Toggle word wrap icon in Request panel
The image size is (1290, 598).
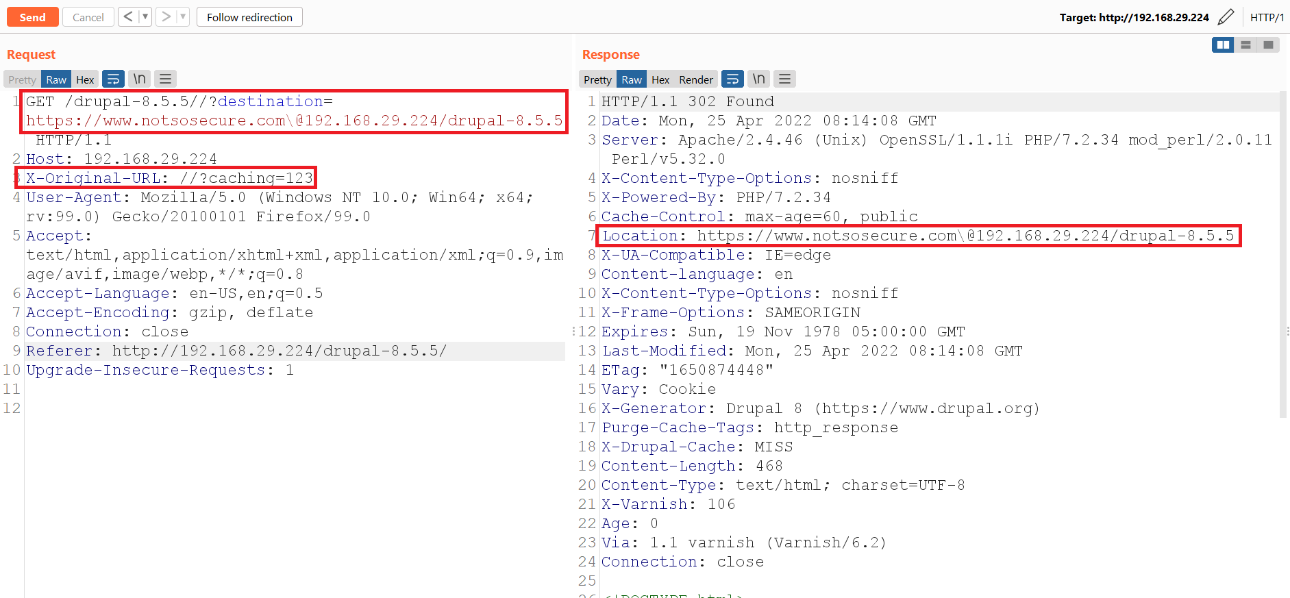coord(113,79)
